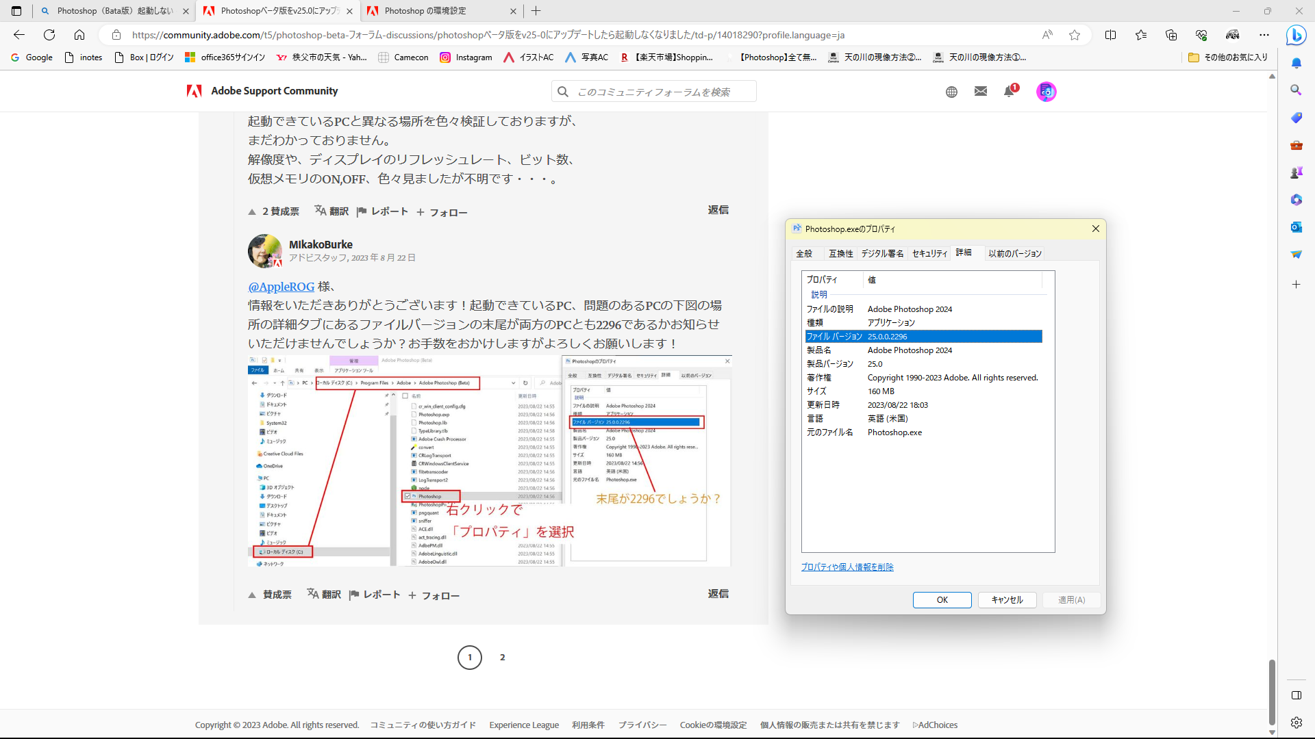This screenshot has width=1315, height=739.
Task: Select the セキュリティ tab in the properties dialog
Action: point(929,253)
